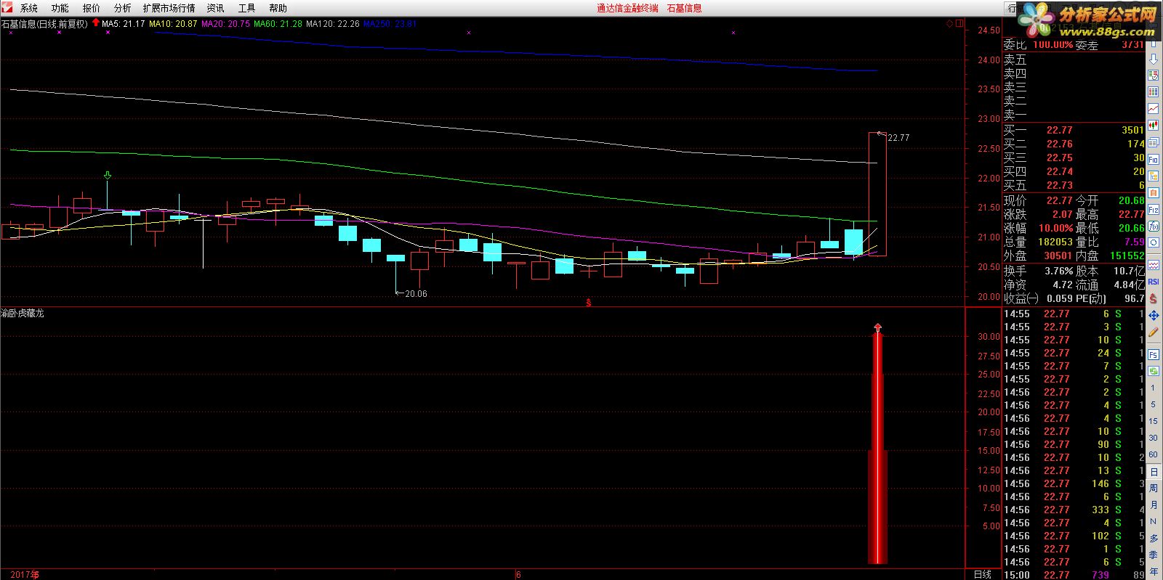Click the FIZ icon in sidebar
This screenshot has height=580, width=1163.
tap(1154, 209)
